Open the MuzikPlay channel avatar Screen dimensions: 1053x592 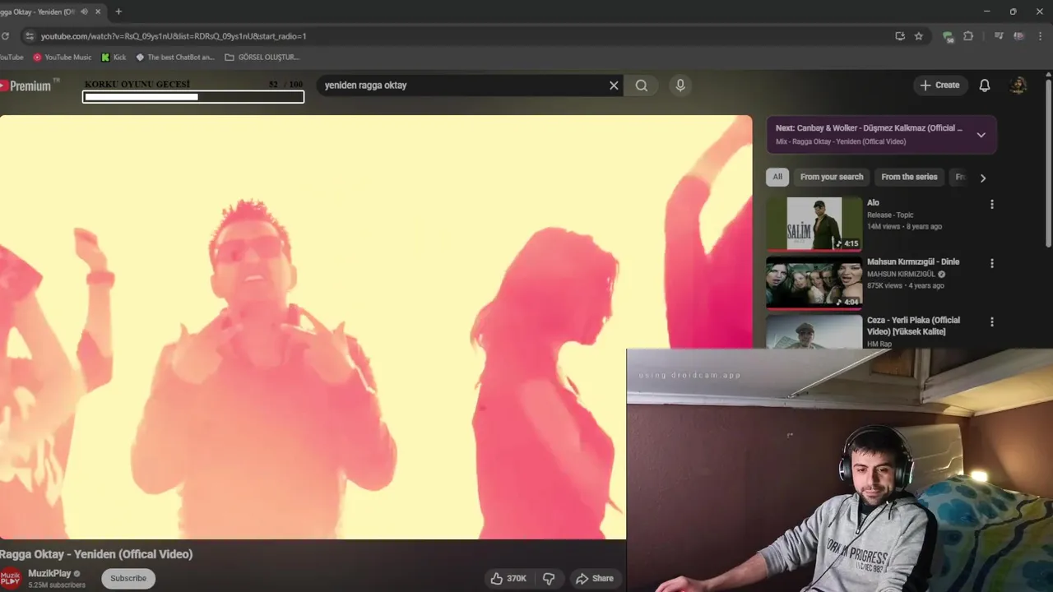point(10,578)
